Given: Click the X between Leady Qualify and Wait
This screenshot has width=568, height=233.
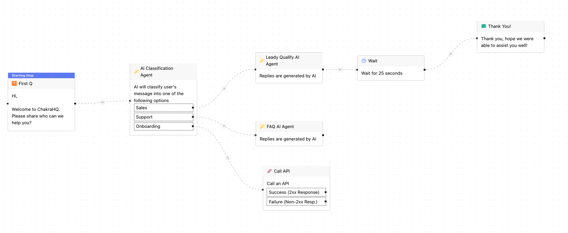Looking at the screenshot, I should click(x=340, y=69).
